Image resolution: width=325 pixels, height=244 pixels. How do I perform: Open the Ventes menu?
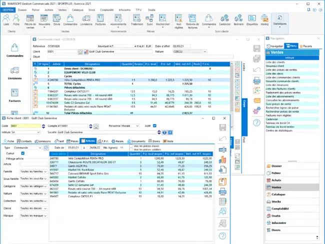tap(62, 9)
